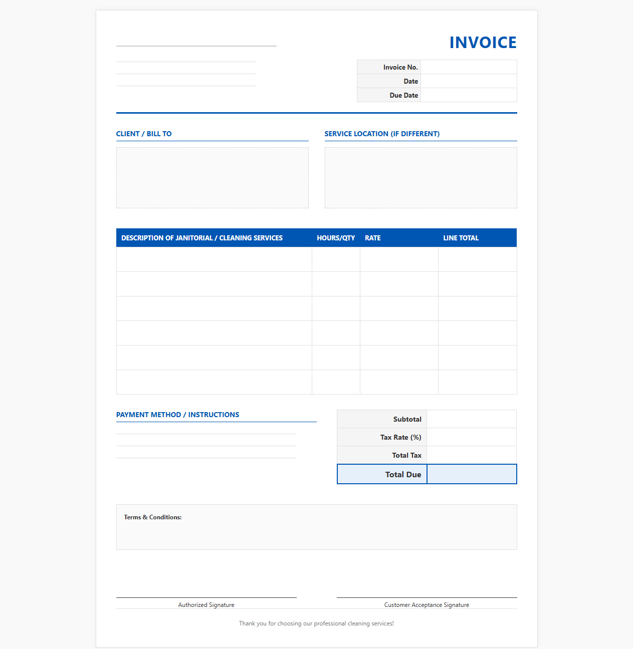Click the Total Due amount cell
Viewport: 633px width, 649px height.
pyautogui.click(x=472, y=474)
